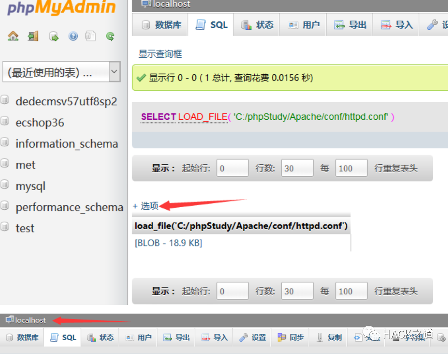Open the dedecmsv57utf8sp2 database

[66, 101]
